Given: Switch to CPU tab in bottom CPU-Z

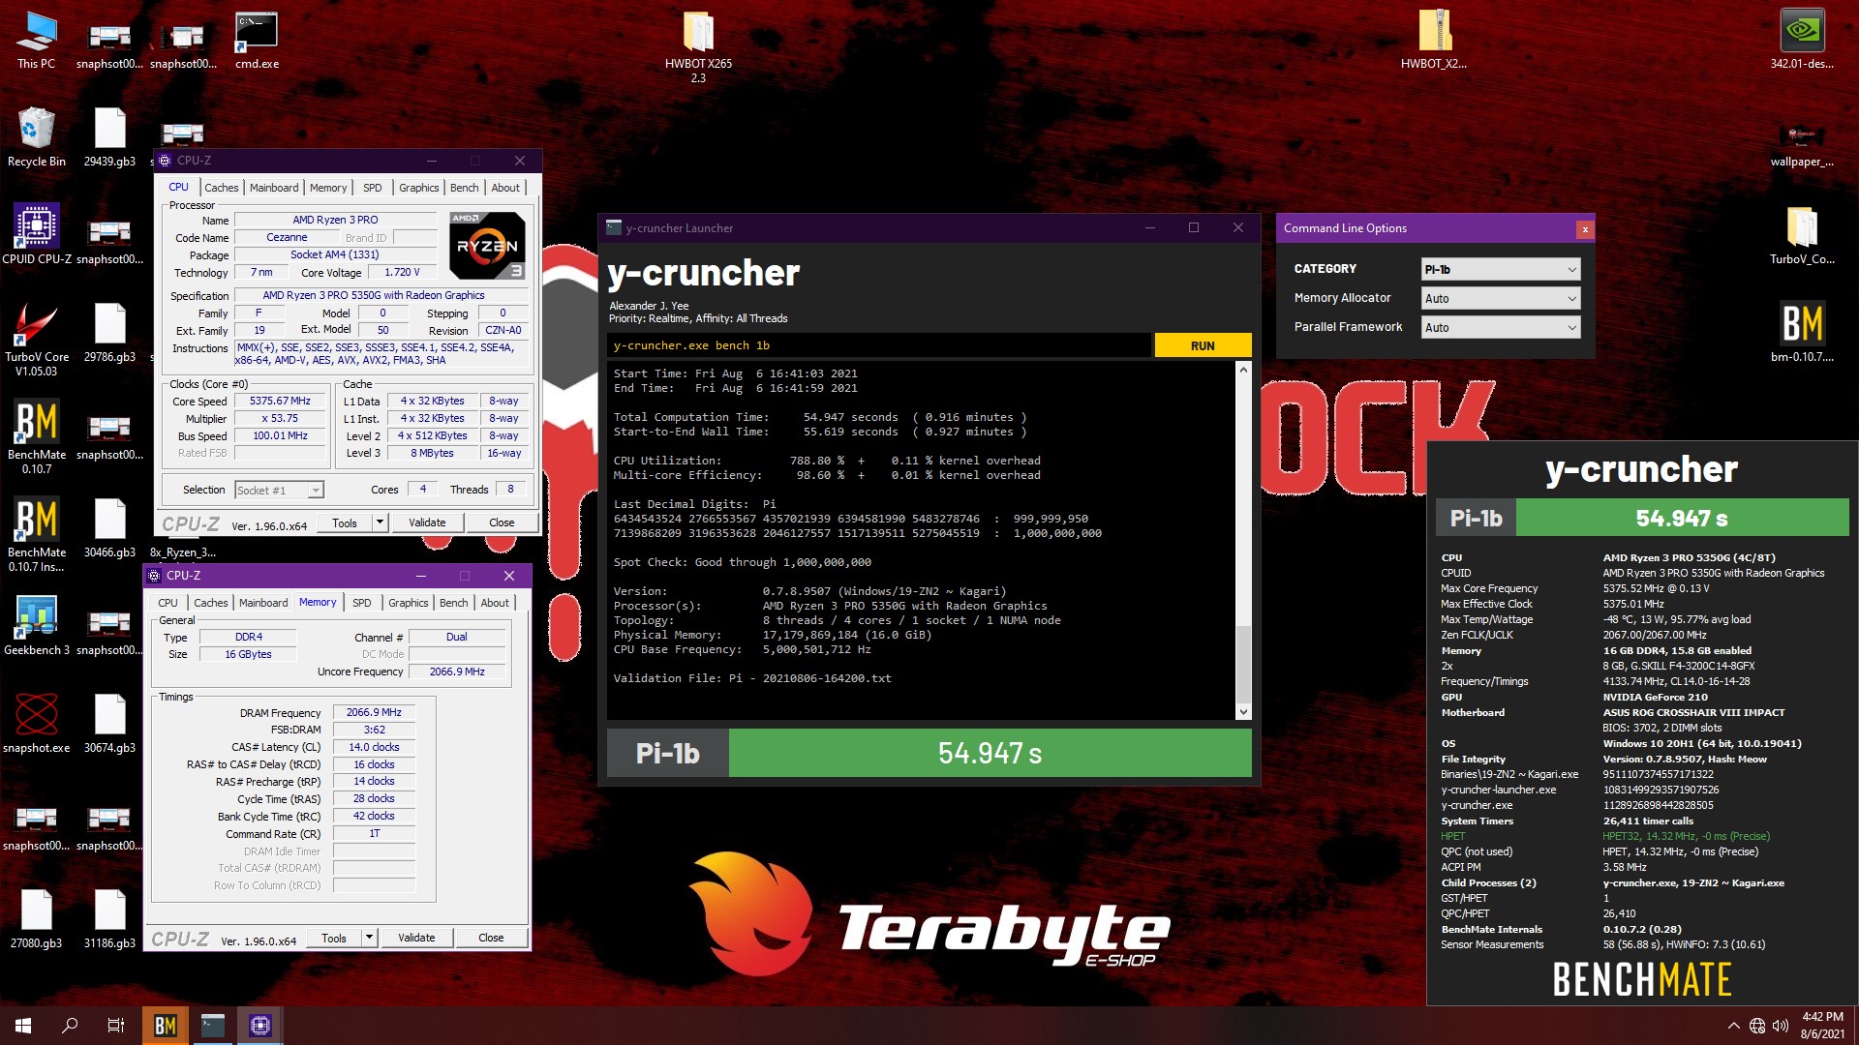Looking at the screenshot, I should [168, 603].
